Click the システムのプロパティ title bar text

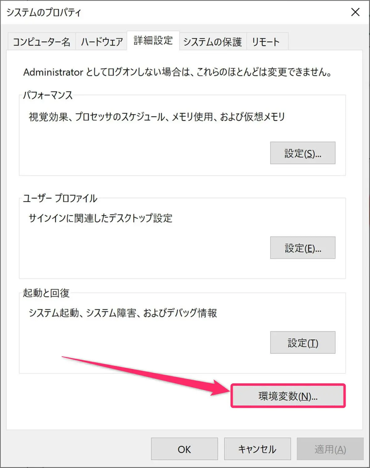(43, 12)
